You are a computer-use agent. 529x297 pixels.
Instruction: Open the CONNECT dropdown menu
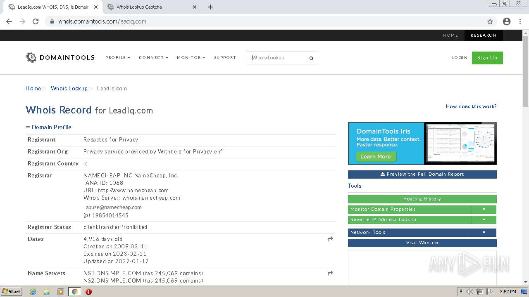pos(154,58)
